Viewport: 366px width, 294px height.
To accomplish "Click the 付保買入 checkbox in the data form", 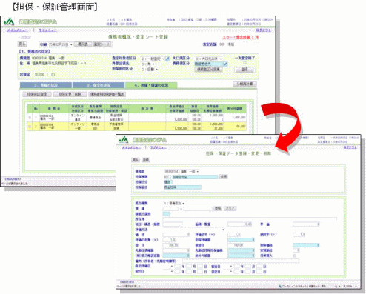I will [294, 255].
